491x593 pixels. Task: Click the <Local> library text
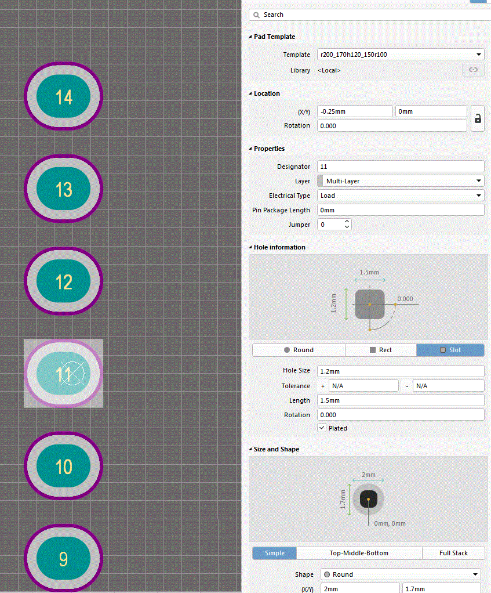[329, 70]
